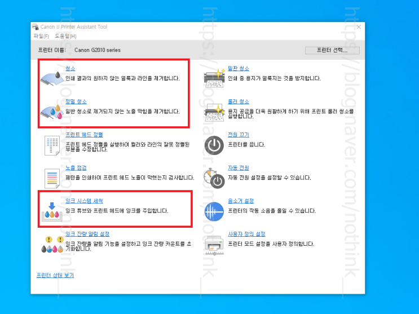Screen dimensions: 419x314
Task: Click the description text under 밑판 청소
Action: pyautogui.click(x=274, y=78)
